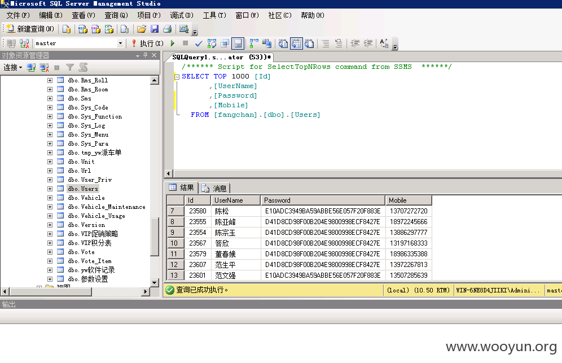562x363 pixels.
Task: Open the master database dropdown
Action: click(120, 43)
